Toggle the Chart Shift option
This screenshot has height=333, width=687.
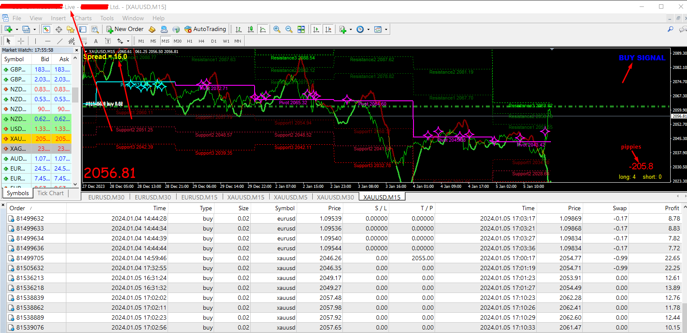[328, 29]
